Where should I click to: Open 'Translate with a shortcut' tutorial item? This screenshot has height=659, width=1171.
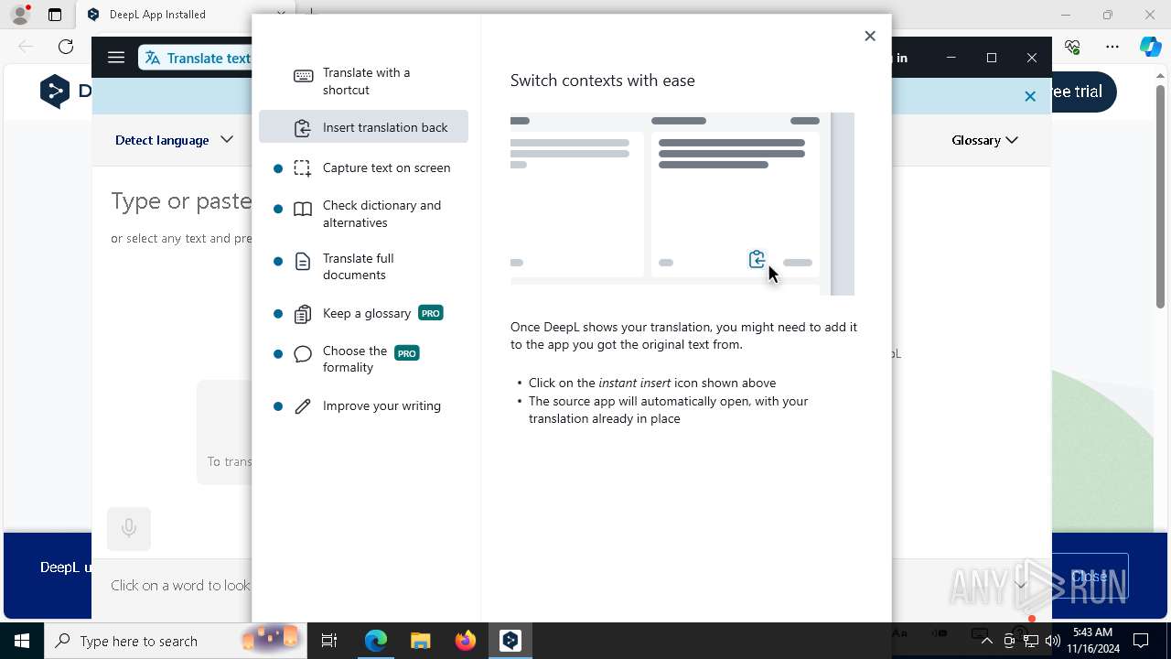(x=363, y=81)
